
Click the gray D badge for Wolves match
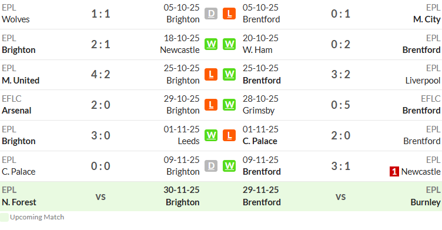tap(211, 14)
